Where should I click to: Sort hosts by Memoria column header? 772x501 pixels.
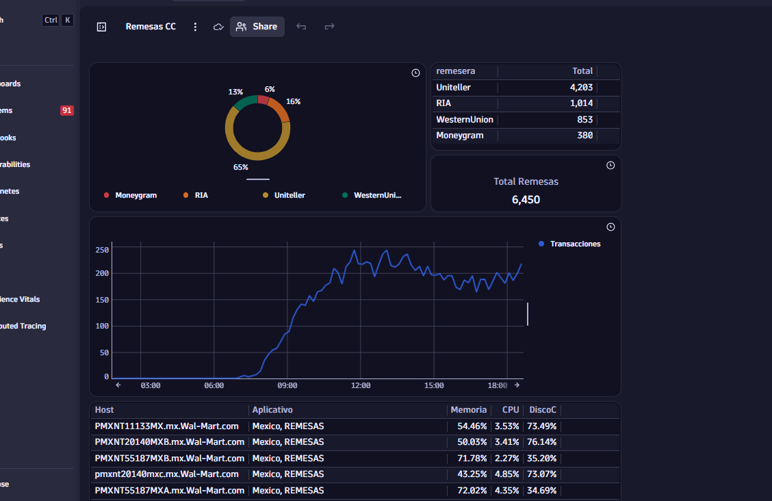pyautogui.click(x=468, y=410)
